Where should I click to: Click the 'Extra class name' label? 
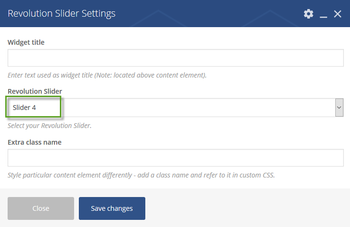tap(35, 142)
